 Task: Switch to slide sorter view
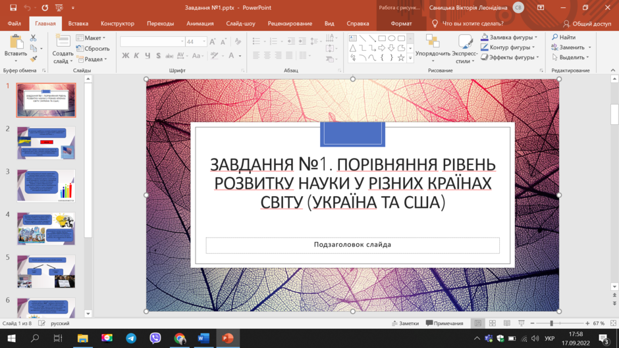[x=493, y=323]
